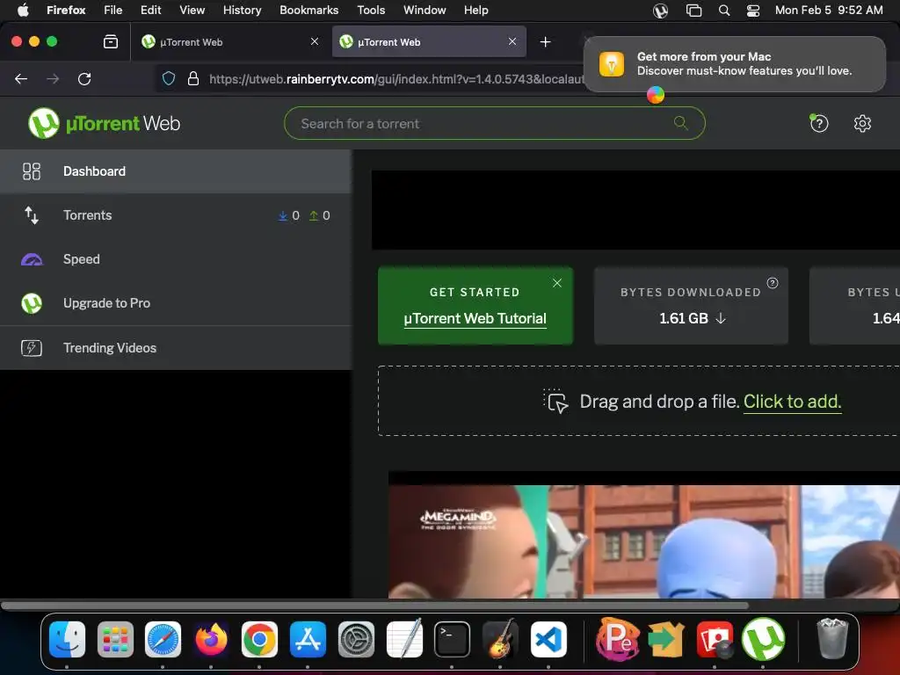Image resolution: width=900 pixels, height=675 pixels.
Task: Select Upgrade to Pro in sidebar
Action: pos(176,303)
